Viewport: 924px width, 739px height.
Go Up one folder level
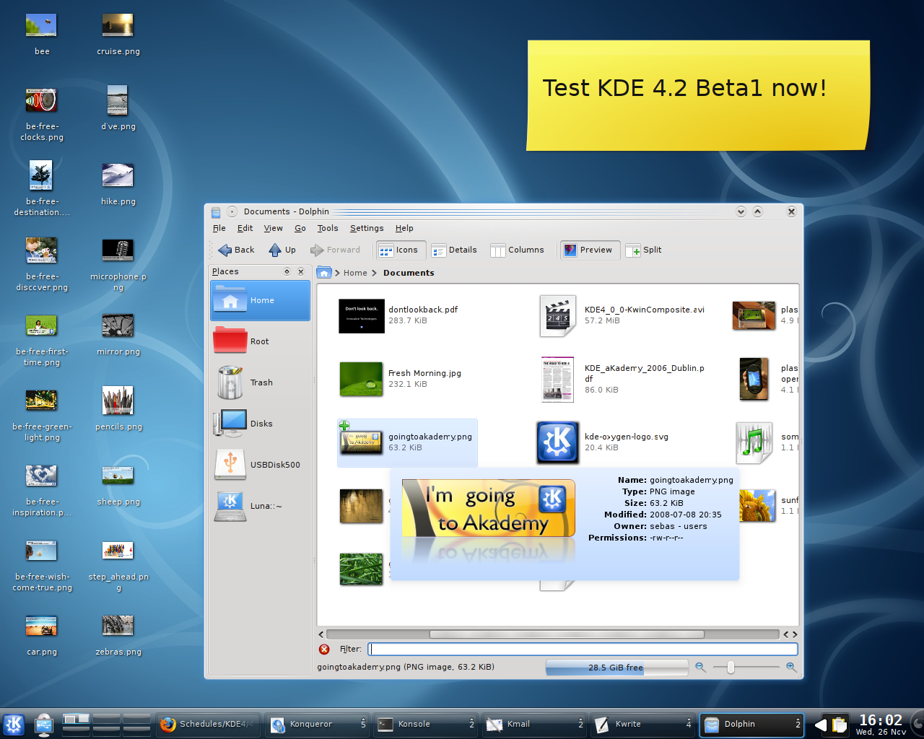click(x=282, y=250)
